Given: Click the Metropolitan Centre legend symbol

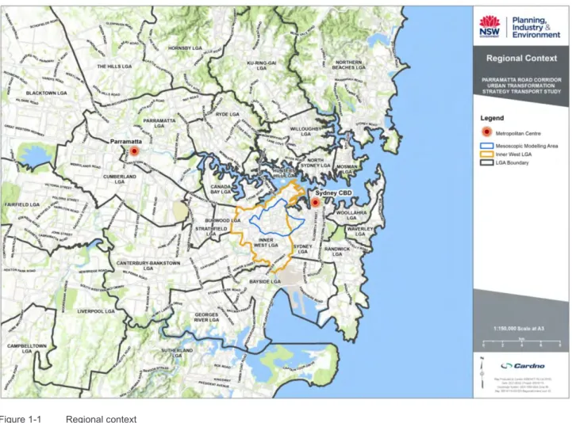Looking at the screenshot, I should [486, 132].
